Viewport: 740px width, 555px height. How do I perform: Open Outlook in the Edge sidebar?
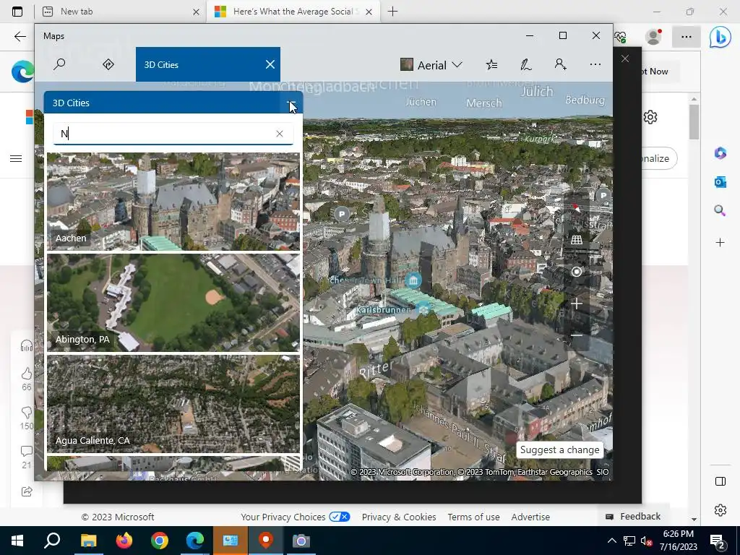coord(720,181)
